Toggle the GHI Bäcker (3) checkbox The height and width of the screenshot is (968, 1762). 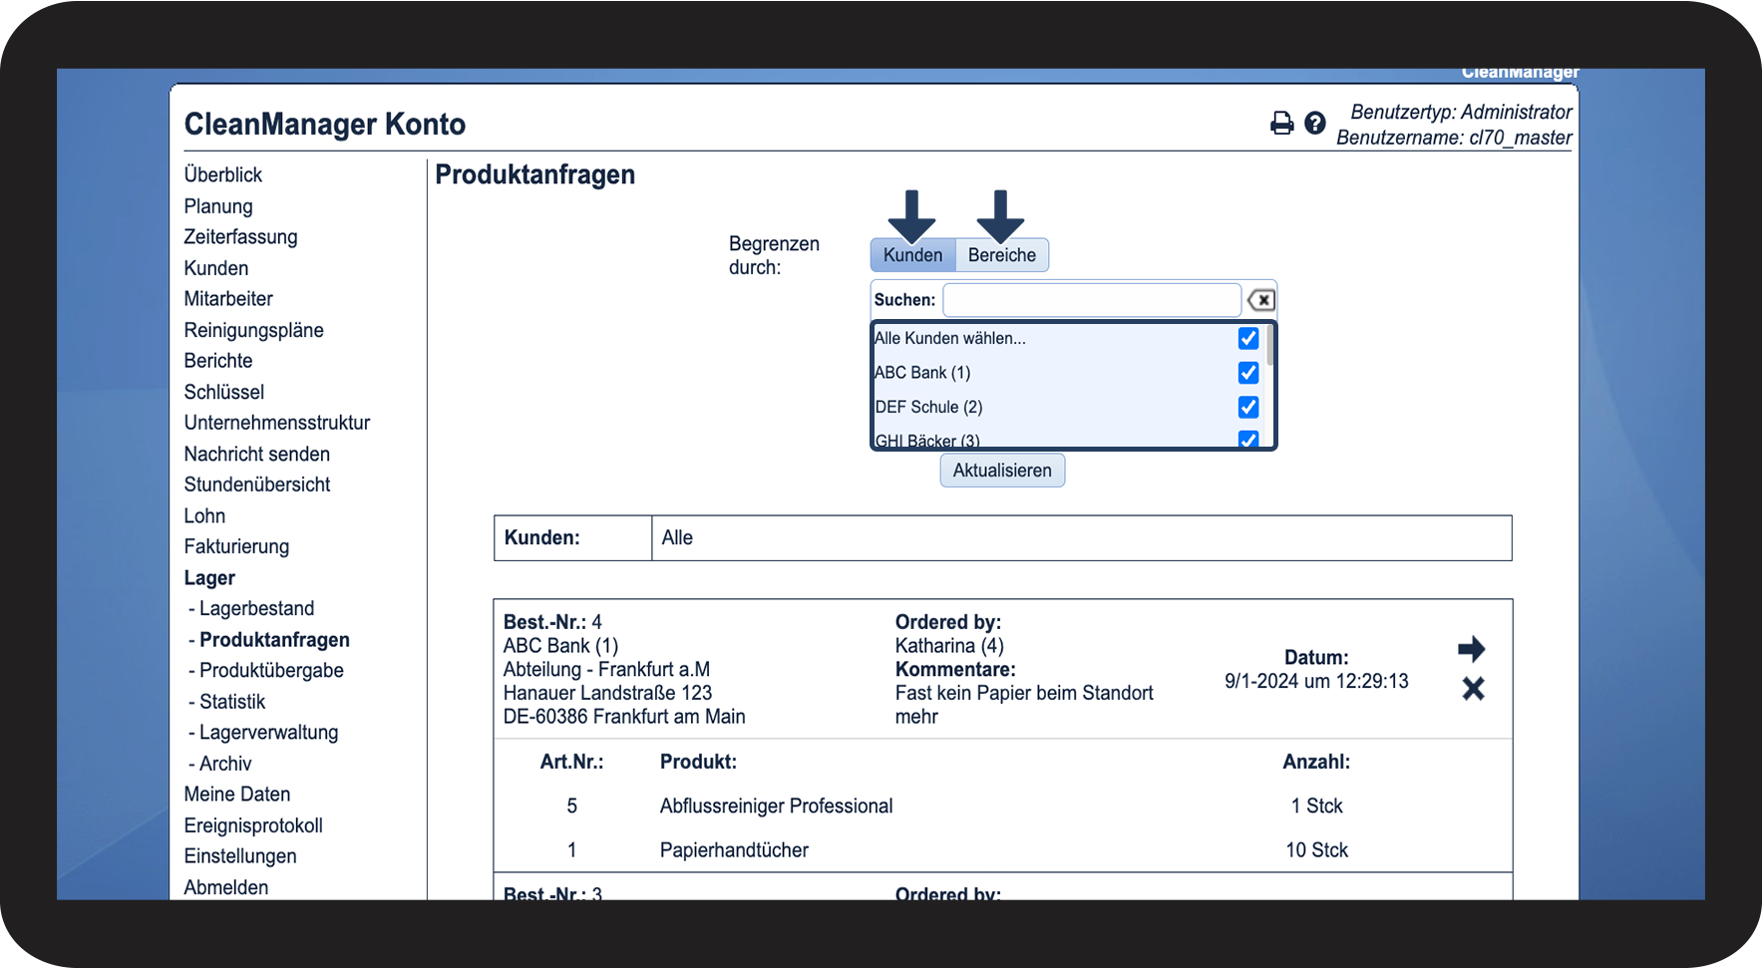(1247, 439)
